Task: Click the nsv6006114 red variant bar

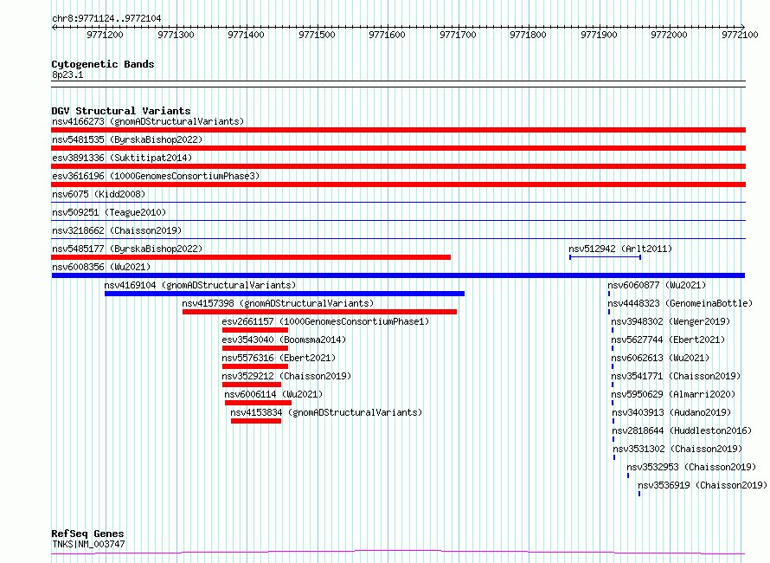Action: pos(259,403)
